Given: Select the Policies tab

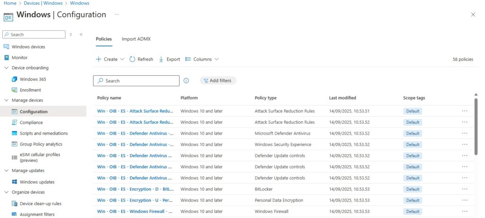Looking at the screenshot, I should pos(104,39).
